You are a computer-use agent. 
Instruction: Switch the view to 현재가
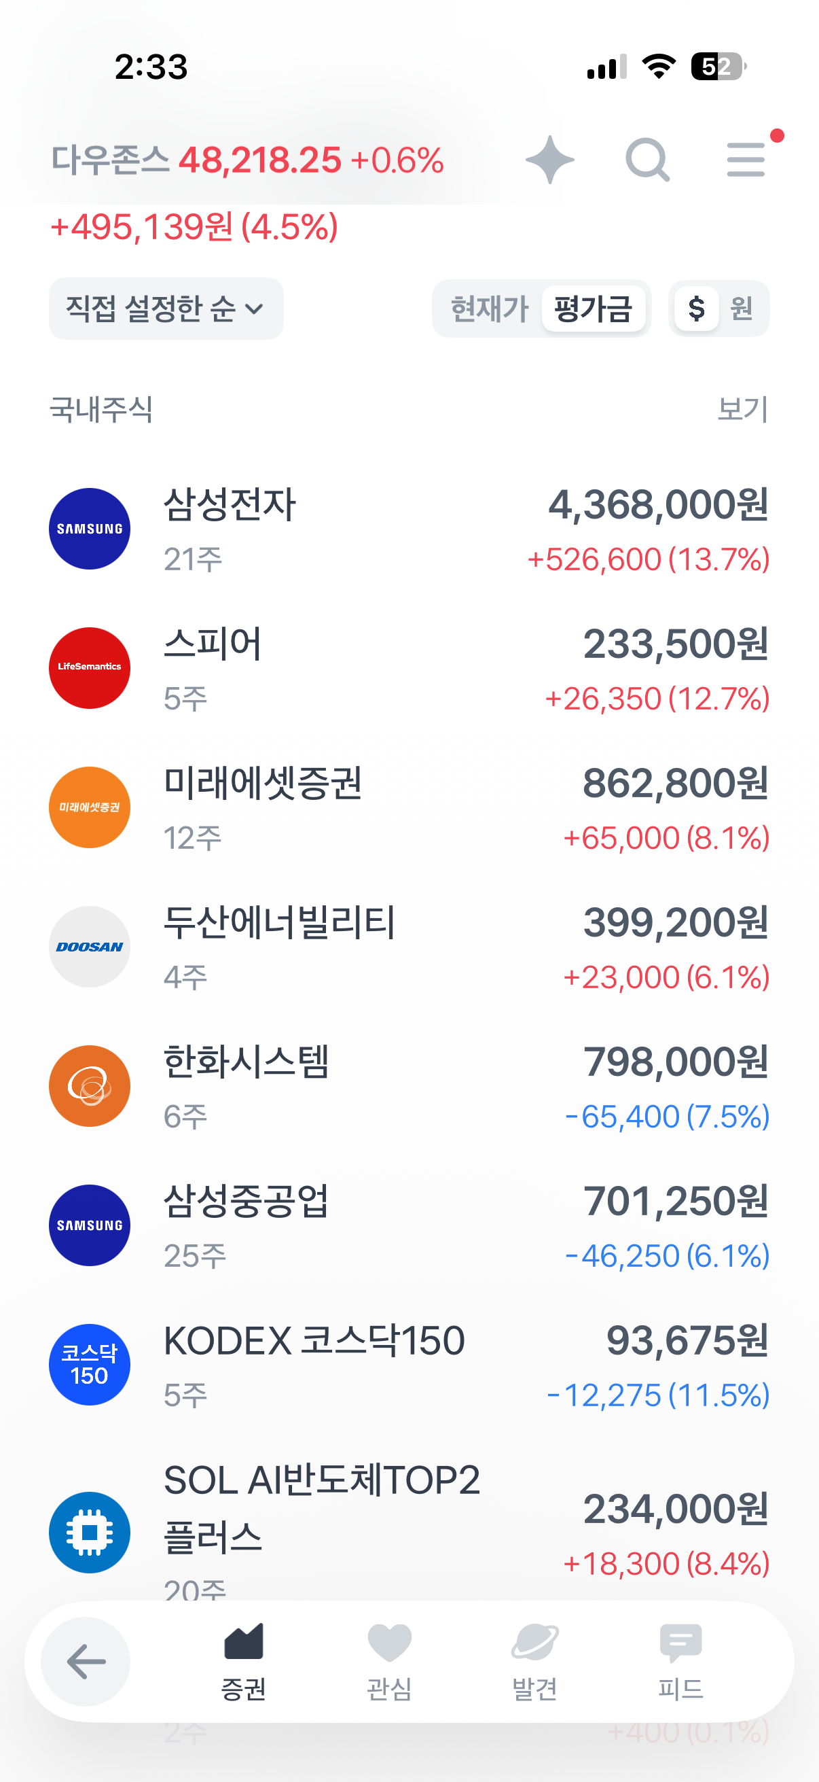(489, 309)
